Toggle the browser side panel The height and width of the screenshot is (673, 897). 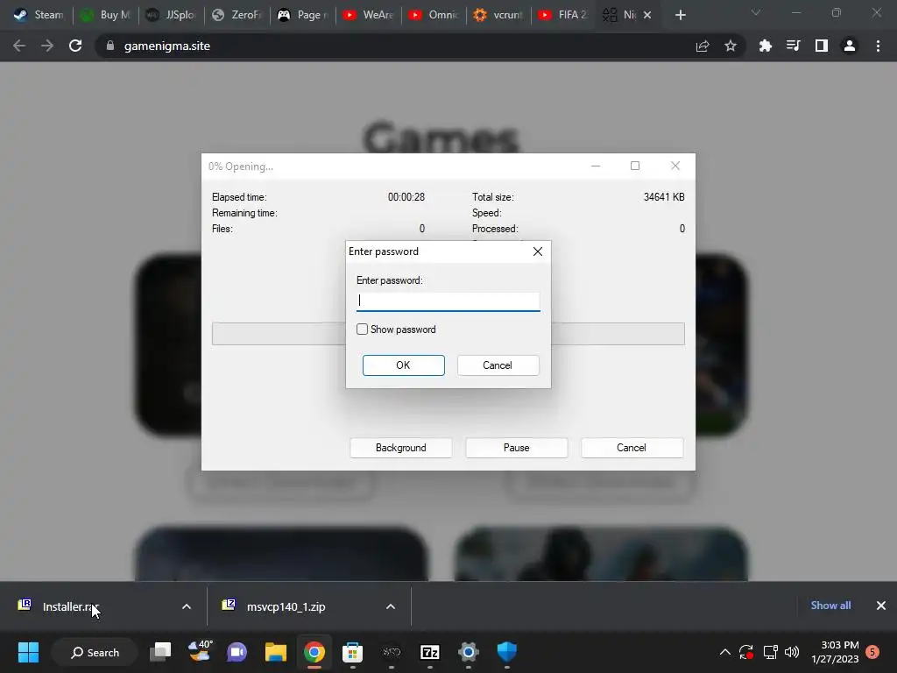822,46
